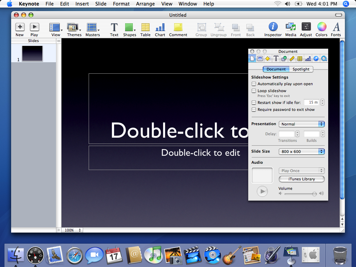Click the Group toolbar icon
Image resolution: width=356 pixels, height=267 pixels.
[x=201, y=30]
